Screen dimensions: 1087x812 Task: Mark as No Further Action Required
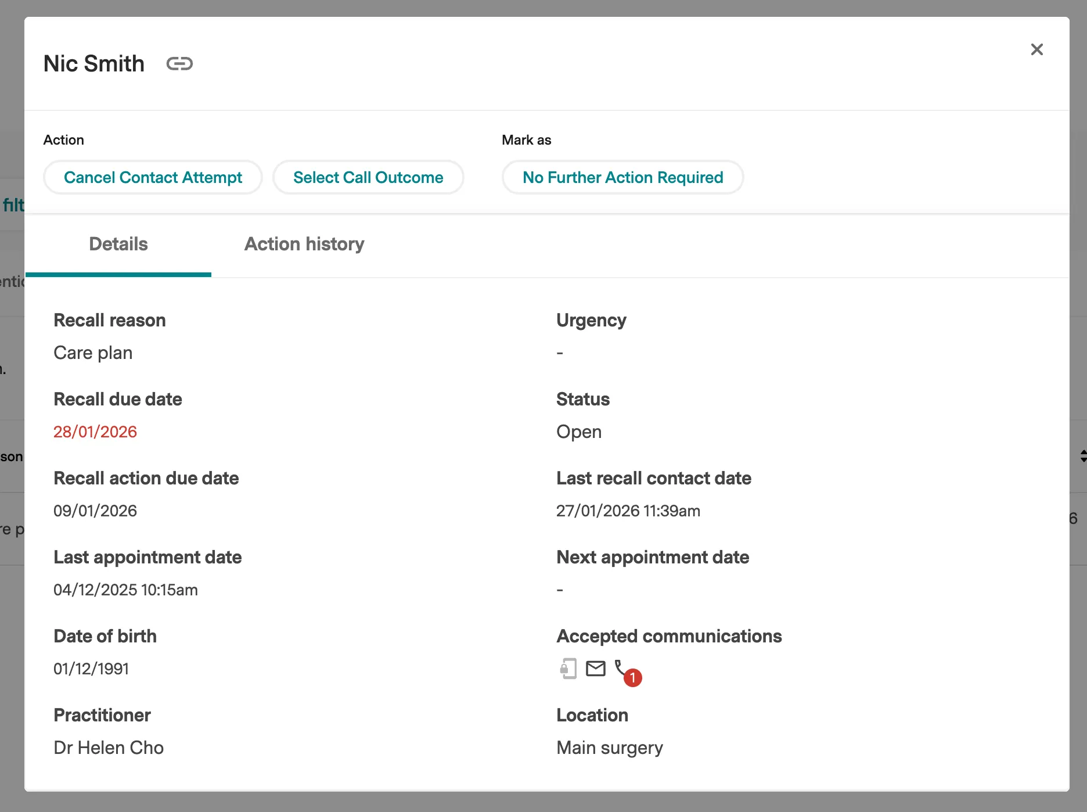point(622,177)
